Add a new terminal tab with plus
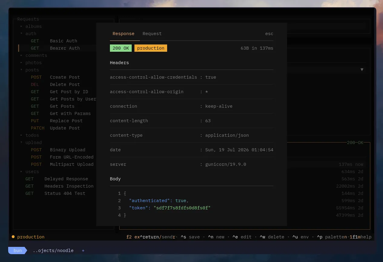The width and height of the screenshot is (383, 262). (83, 251)
